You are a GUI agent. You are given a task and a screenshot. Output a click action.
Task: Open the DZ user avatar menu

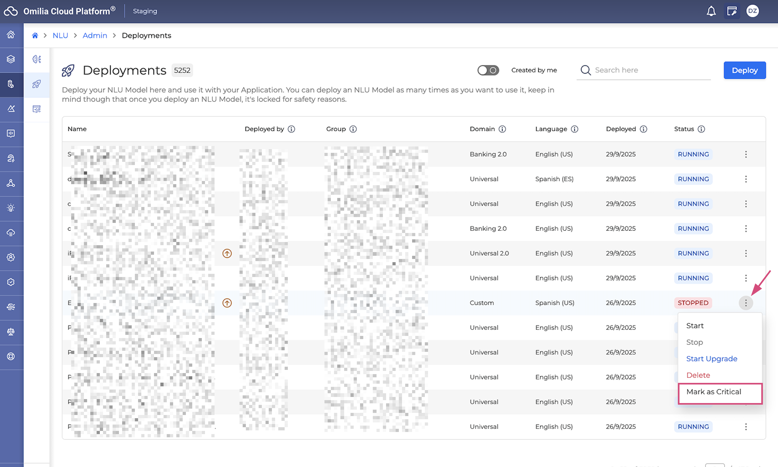tap(752, 11)
